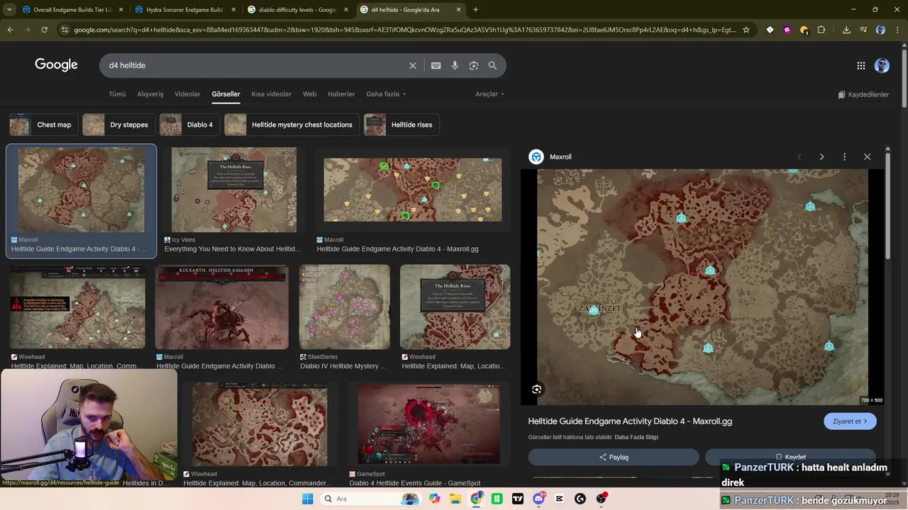This screenshot has height=510, width=908.
Task: Select Helltide mystery chest locations chip
Action: click(292, 125)
